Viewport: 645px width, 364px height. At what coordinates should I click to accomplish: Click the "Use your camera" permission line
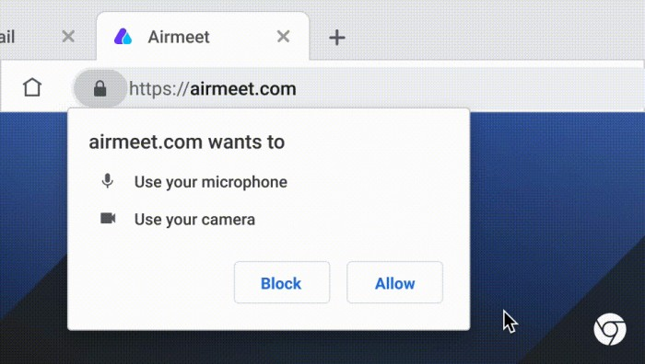point(194,220)
